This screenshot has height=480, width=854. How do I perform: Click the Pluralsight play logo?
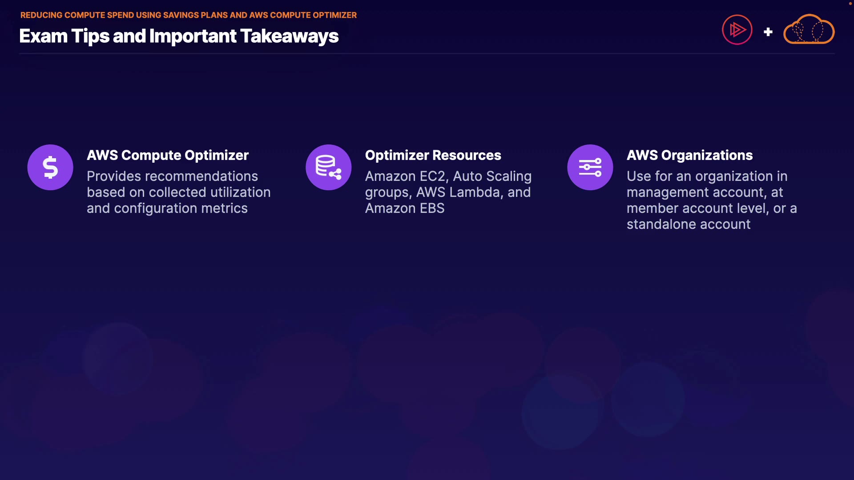(x=737, y=30)
